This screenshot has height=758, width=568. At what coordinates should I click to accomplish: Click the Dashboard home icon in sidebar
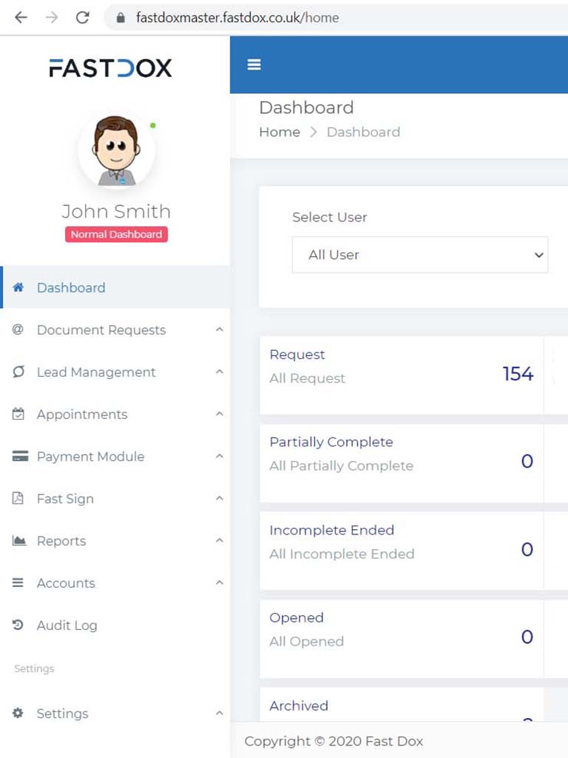(x=18, y=287)
